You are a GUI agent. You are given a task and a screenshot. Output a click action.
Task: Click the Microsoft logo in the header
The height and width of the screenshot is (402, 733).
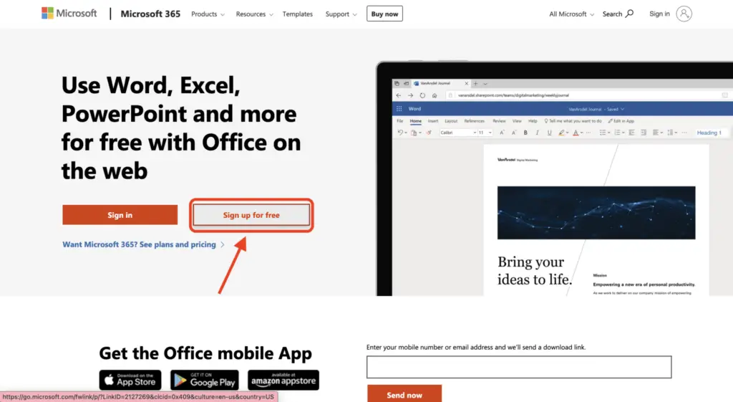69,14
